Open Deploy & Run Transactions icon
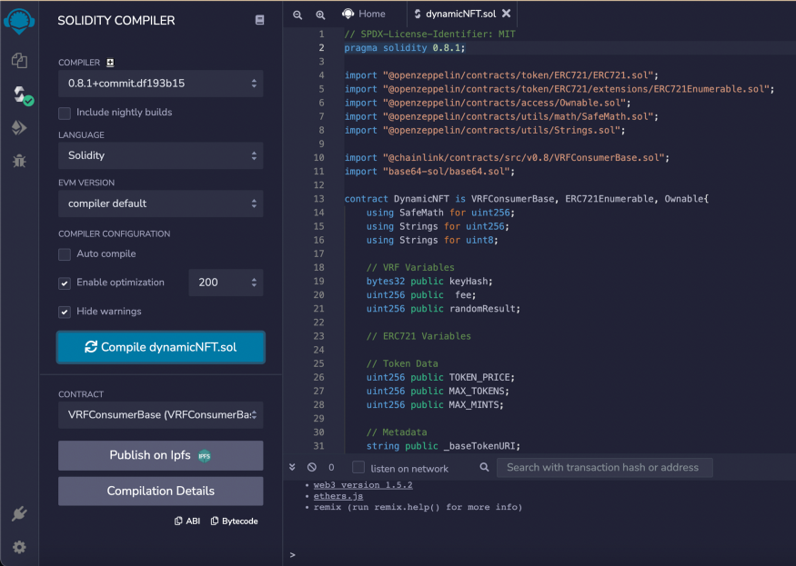This screenshot has height=566, width=796. tap(19, 128)
